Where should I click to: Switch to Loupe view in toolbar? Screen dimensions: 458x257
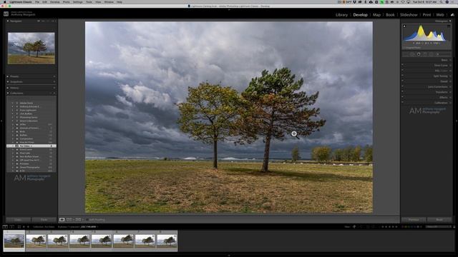[62, 219]
